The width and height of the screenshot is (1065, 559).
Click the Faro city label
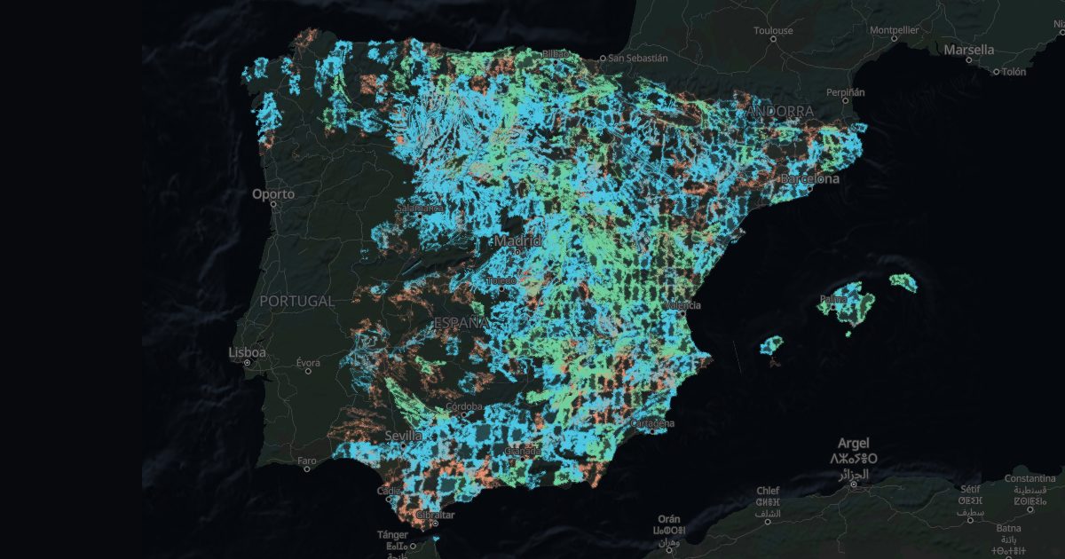click(x=306, y=461)
